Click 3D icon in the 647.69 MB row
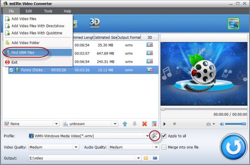 click(150, 53)
